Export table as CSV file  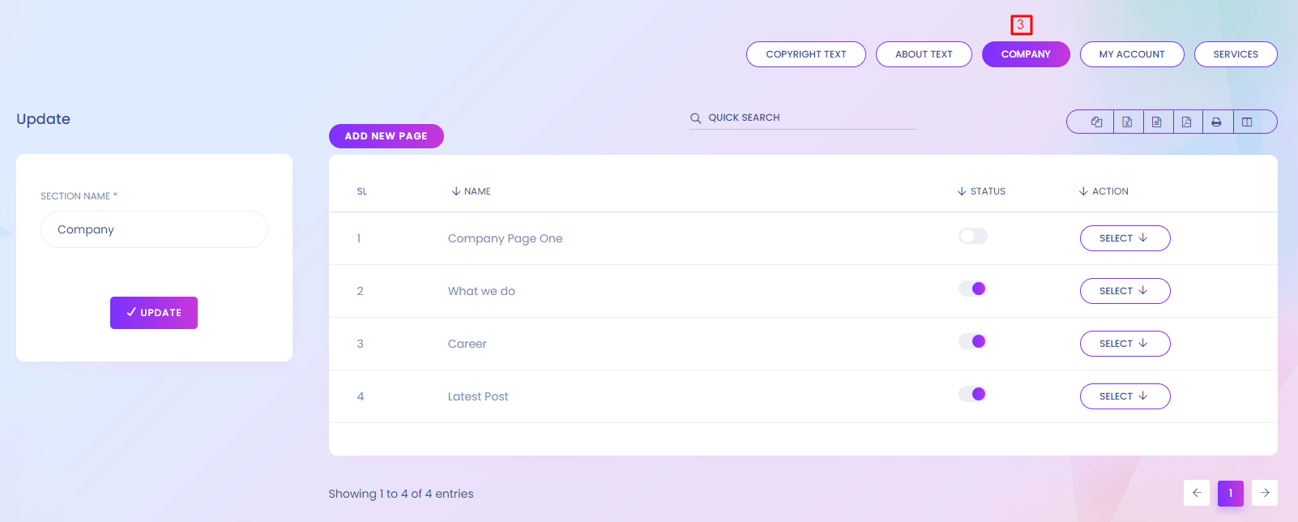point(1157,122)
